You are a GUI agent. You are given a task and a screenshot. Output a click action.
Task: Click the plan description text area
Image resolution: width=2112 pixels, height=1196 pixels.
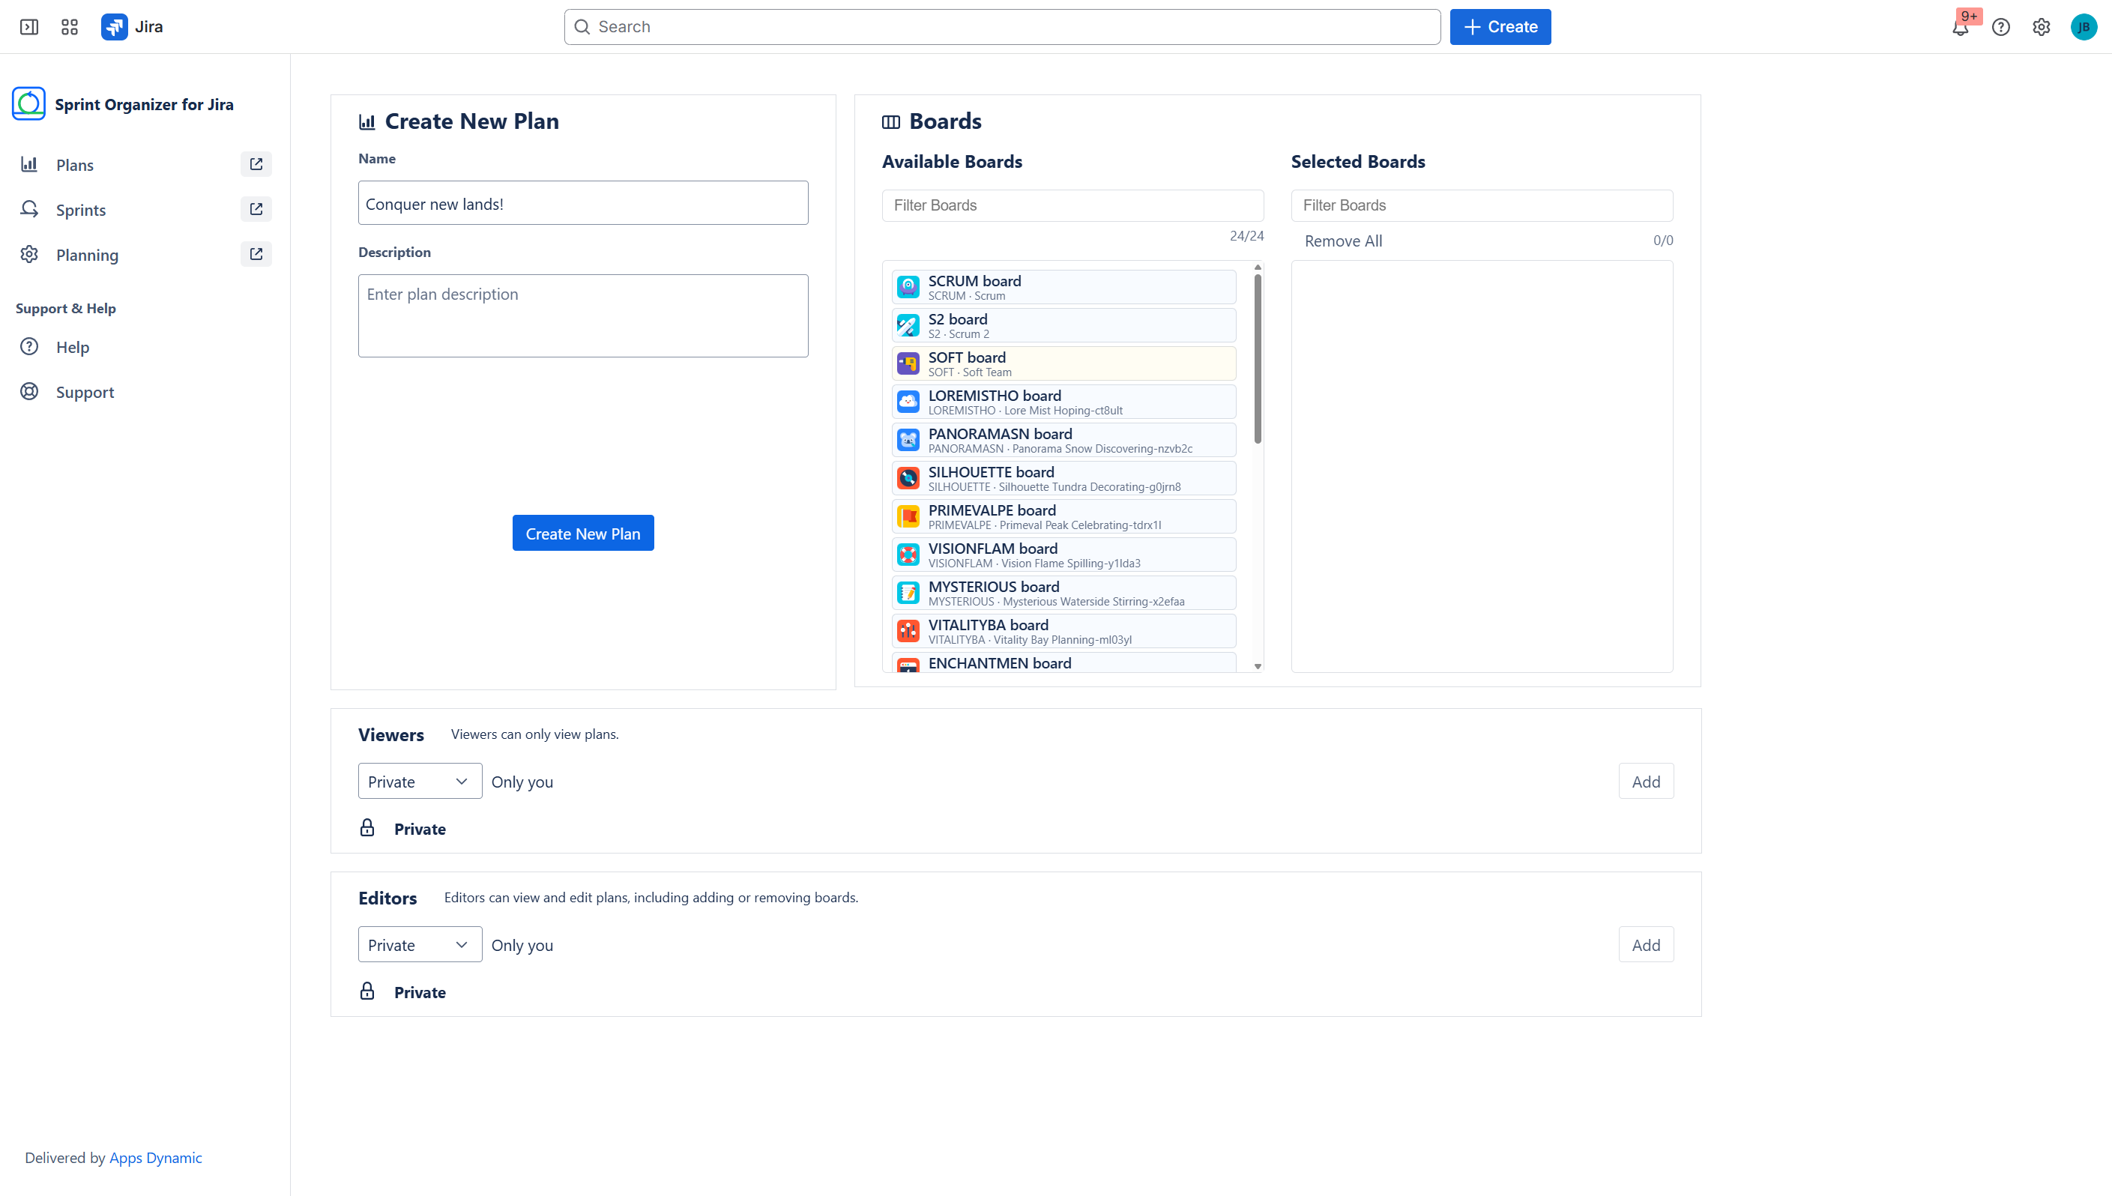point(582,315)
